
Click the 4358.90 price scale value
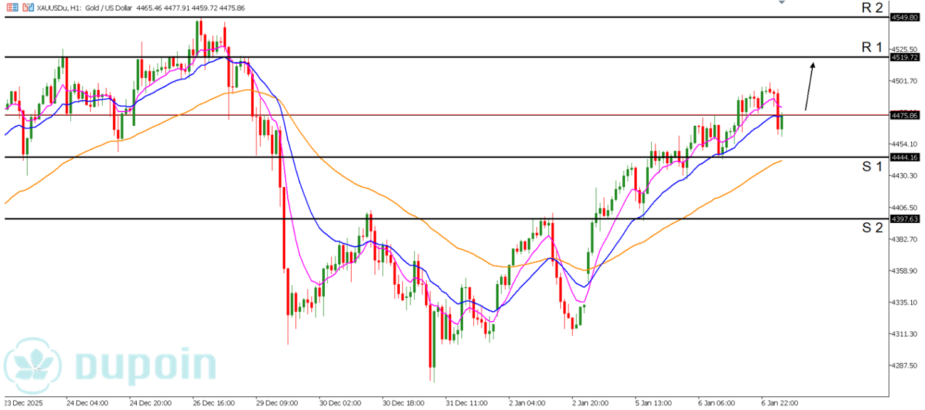tap(904, 271)
